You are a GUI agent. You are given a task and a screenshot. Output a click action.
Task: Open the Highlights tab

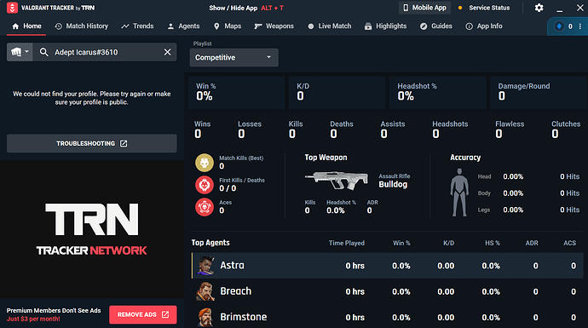click(x=385, y=26)
